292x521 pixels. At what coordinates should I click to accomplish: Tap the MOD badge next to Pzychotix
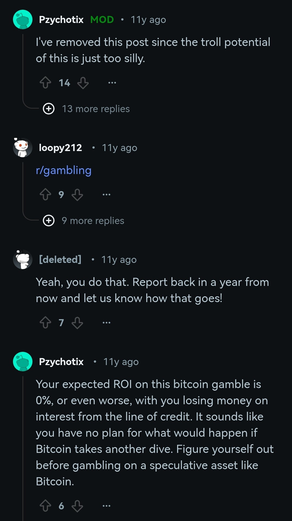[x=102, y=20]
